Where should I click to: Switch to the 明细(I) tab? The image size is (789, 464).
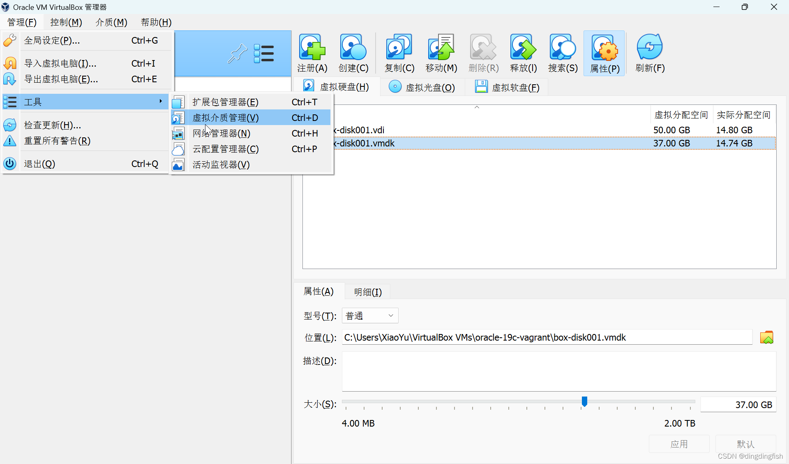[x=368, y=292]
